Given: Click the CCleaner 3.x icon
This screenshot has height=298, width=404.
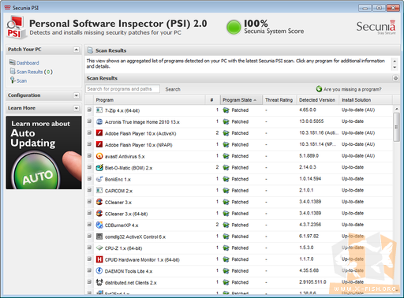Looking at the screenshot, I should 99,202.
